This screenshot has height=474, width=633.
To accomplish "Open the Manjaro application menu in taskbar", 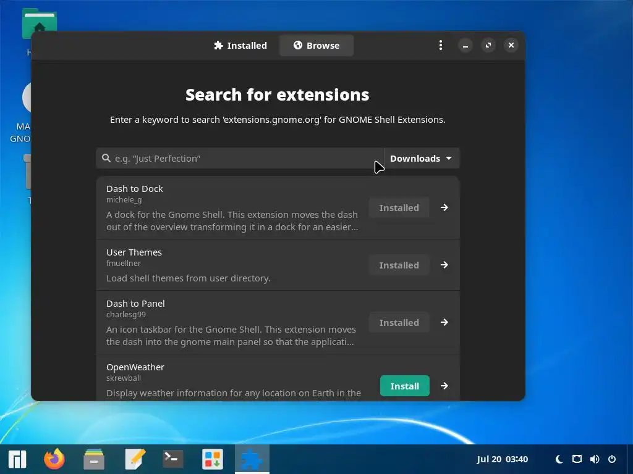I will click(17, 459).
